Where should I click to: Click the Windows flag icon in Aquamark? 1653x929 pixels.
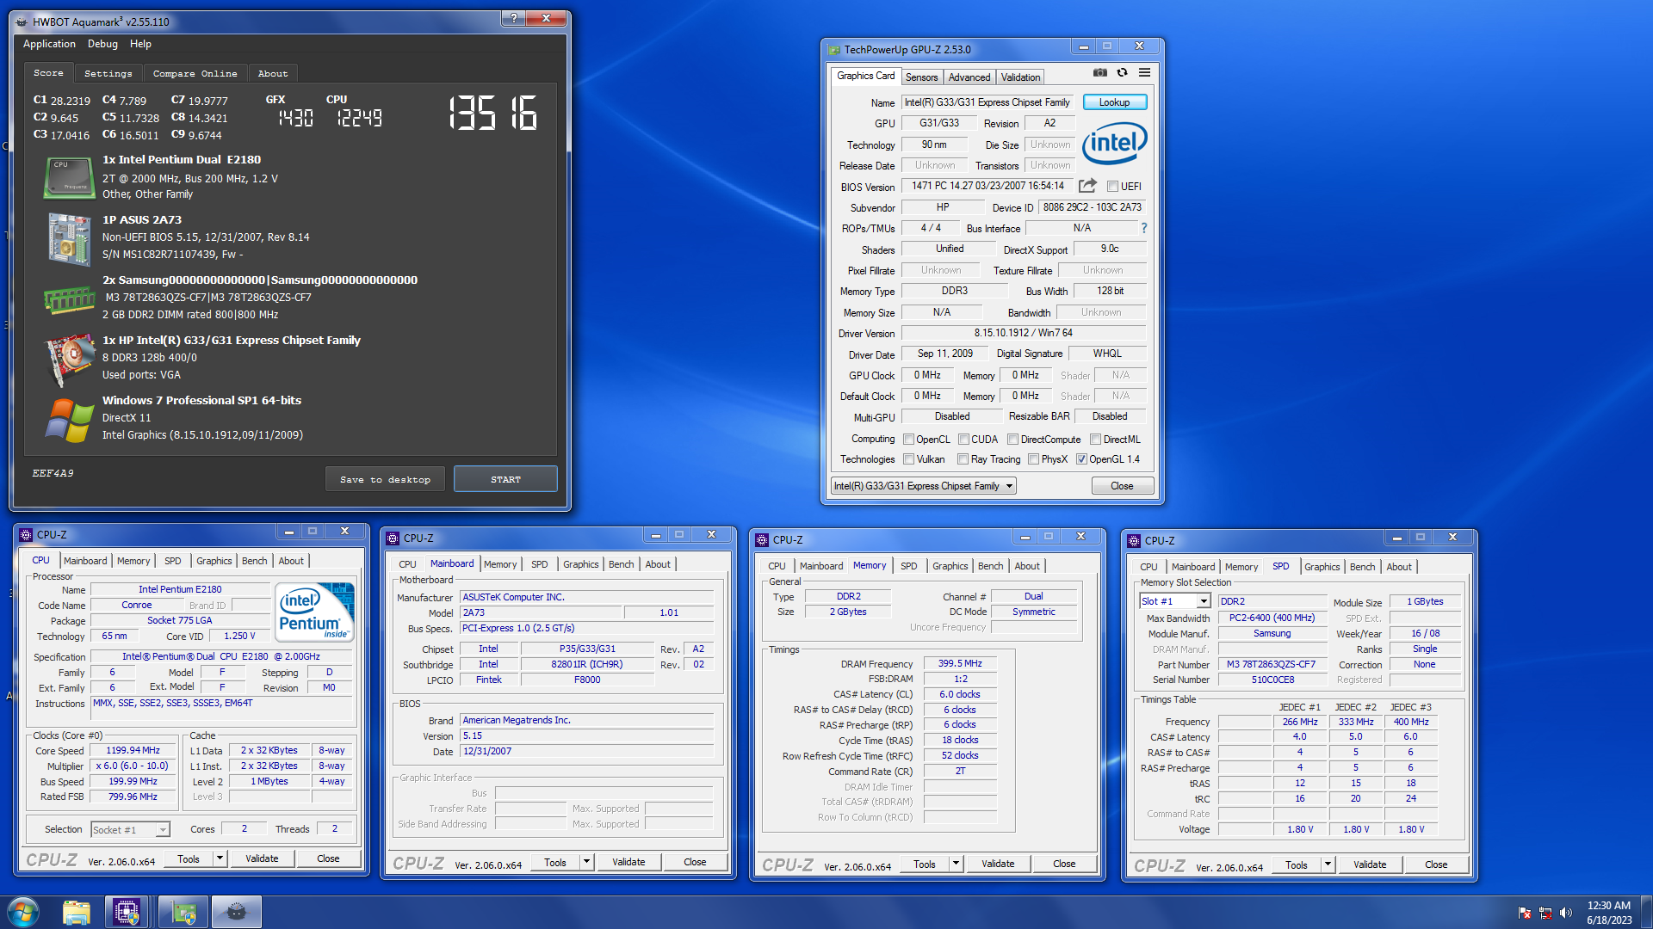[69, 420]
